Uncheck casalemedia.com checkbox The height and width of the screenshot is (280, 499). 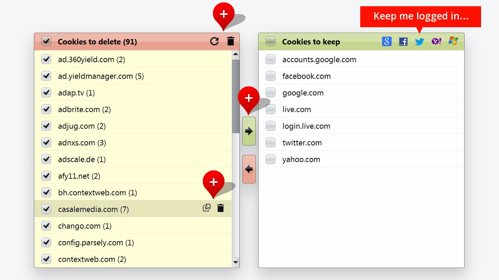click(x=46, y=209)
